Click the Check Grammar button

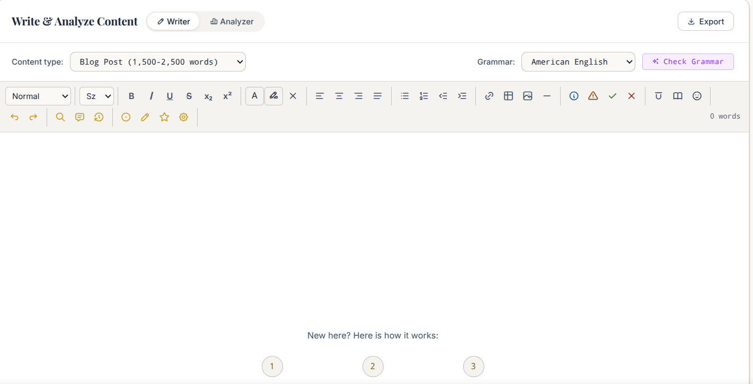click(x=688, y=61)
